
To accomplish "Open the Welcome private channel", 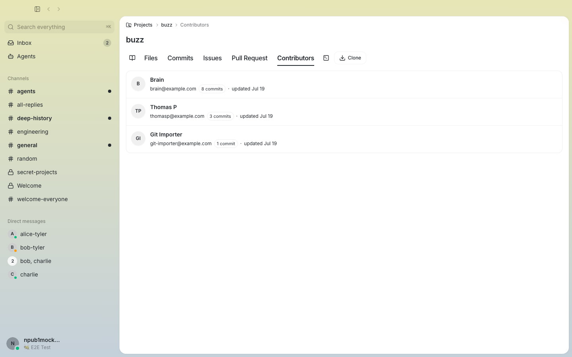I will (59, 186).
